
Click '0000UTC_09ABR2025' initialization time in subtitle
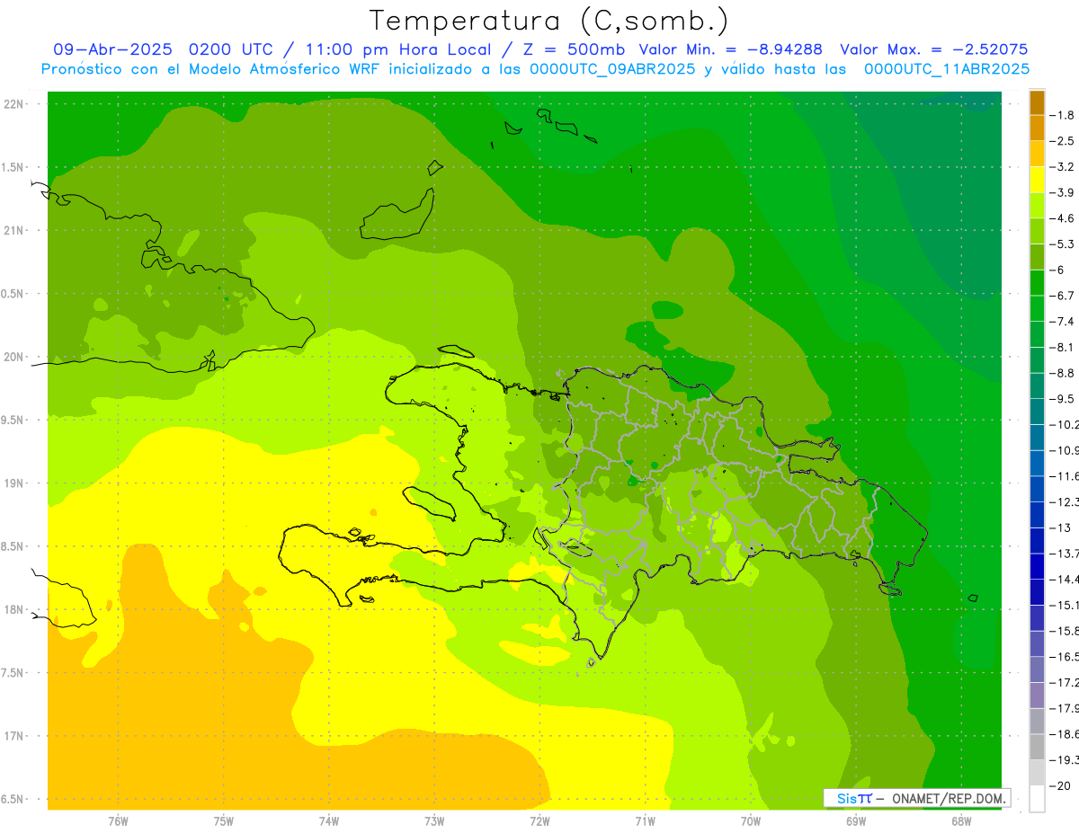[x=611, y=69]
